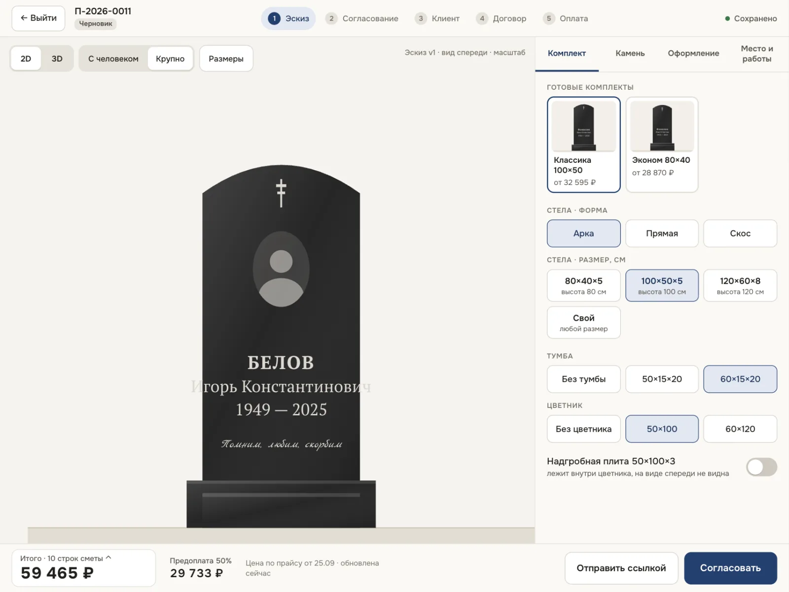Select Арка stele shape
Image resolution: width=789 pixels, height=592 pixels.
pyautogui.click(x=583, y=233)
